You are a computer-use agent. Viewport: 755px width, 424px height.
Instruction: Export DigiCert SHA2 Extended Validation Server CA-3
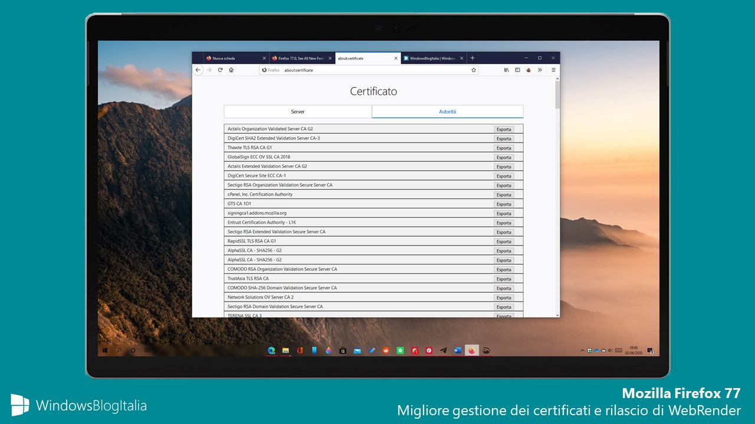click(504, 138)
